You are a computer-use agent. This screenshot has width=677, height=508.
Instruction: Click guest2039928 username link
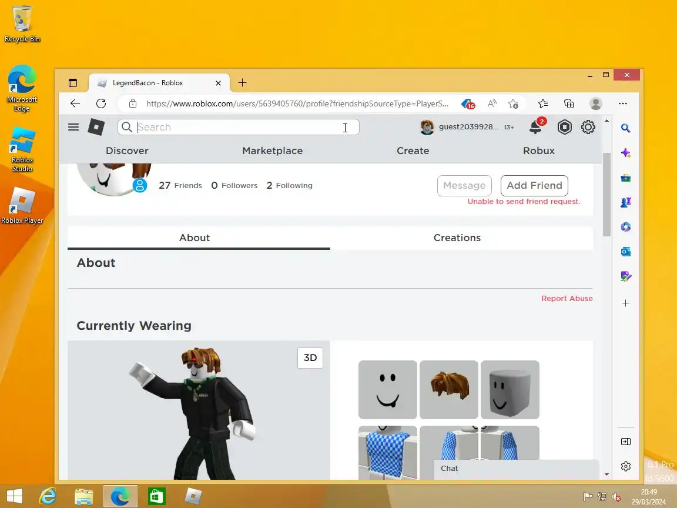click(468, 126)
